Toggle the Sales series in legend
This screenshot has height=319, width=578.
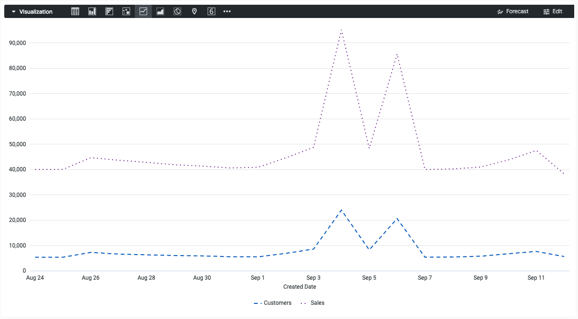(317, 303)
